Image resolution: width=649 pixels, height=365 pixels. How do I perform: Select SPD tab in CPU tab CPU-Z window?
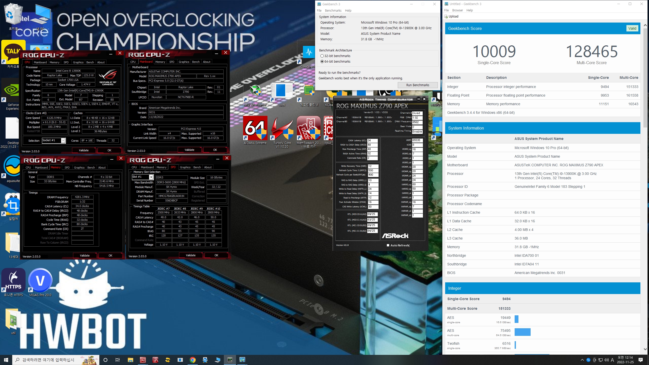click(66, 62)
